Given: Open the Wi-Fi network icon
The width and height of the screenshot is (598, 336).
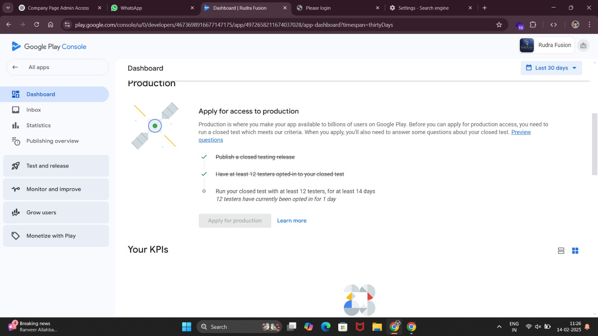Looking at the screenshot, I should 528,327.
